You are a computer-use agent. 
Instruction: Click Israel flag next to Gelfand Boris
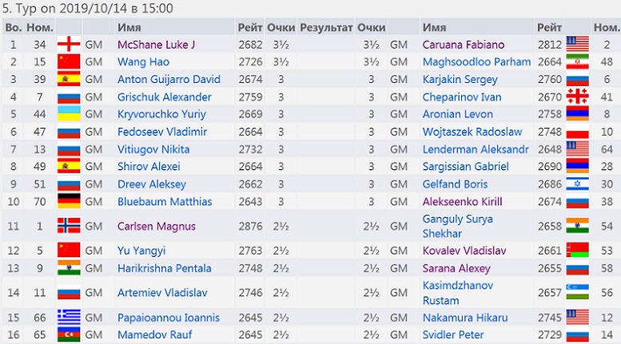pyautogui.click(x=577, y=184)
